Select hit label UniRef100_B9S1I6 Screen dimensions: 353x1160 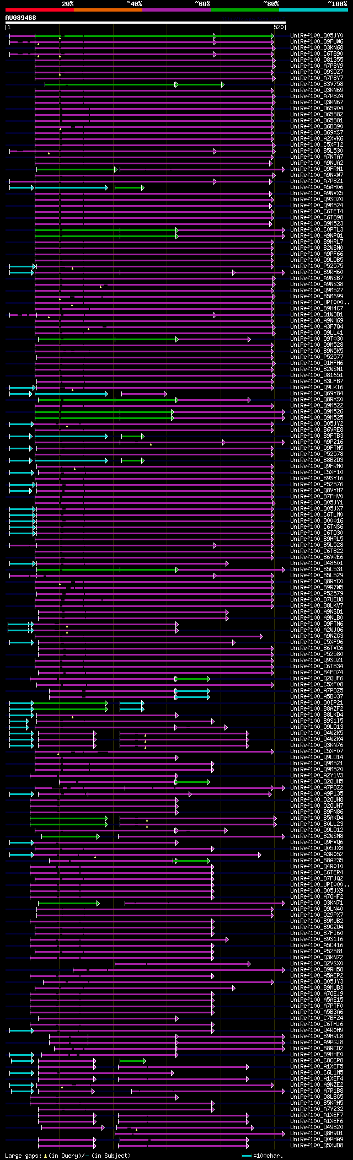(x=317, y=939)
